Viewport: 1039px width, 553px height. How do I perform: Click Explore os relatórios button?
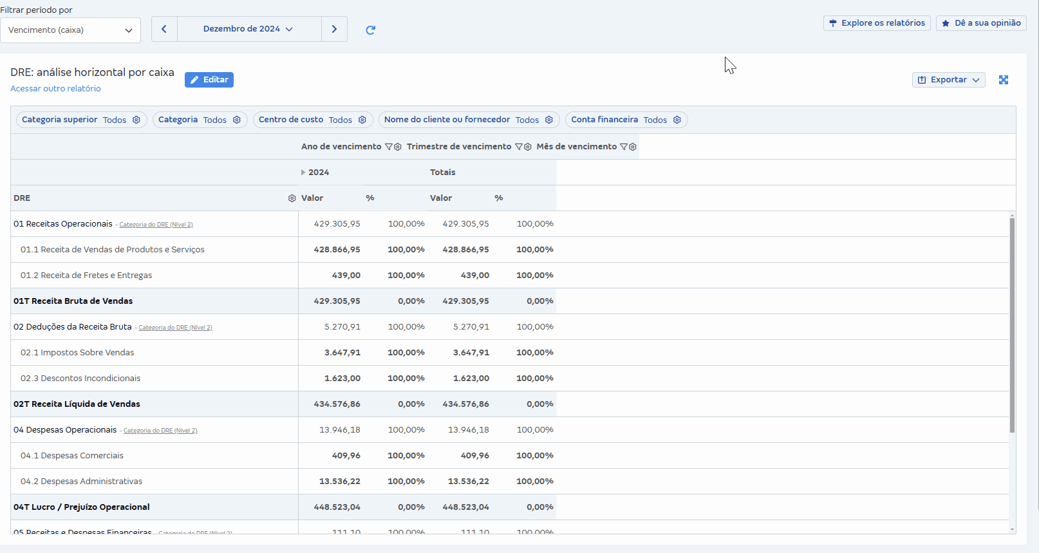877,23
